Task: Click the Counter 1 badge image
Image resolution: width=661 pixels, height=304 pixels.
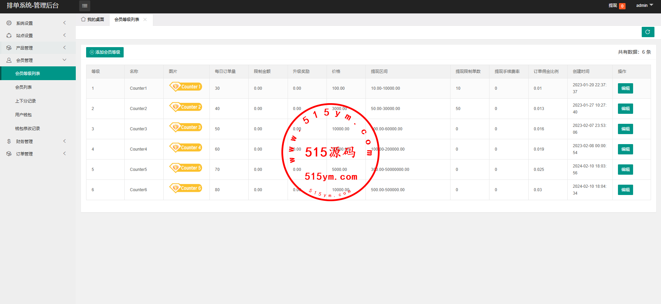Action: 186,87
